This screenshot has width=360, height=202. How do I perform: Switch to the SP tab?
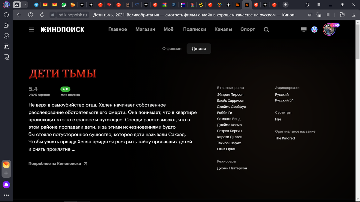174,5
